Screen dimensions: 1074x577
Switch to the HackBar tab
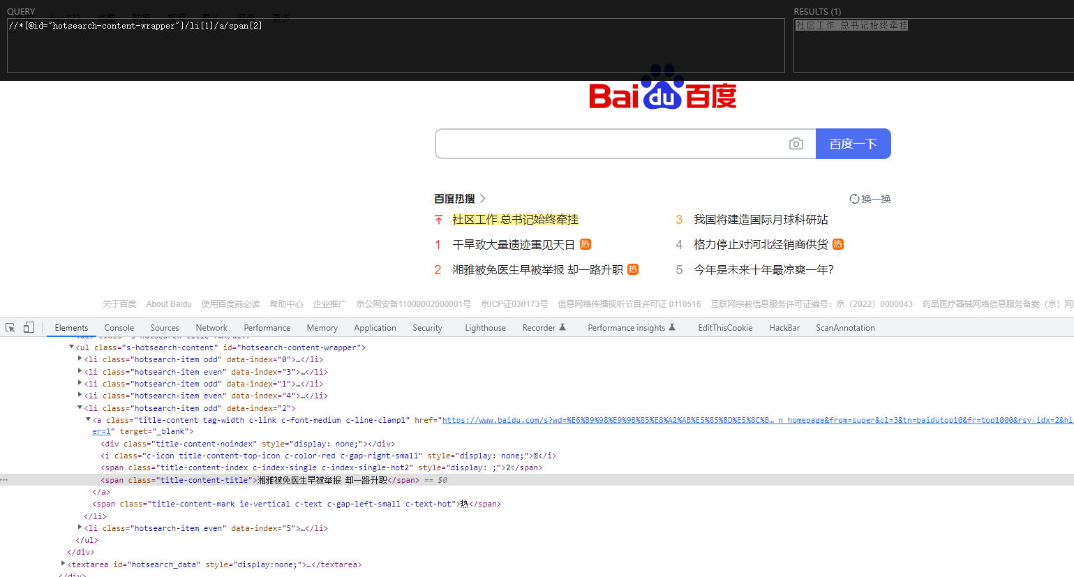pos(784,328)
